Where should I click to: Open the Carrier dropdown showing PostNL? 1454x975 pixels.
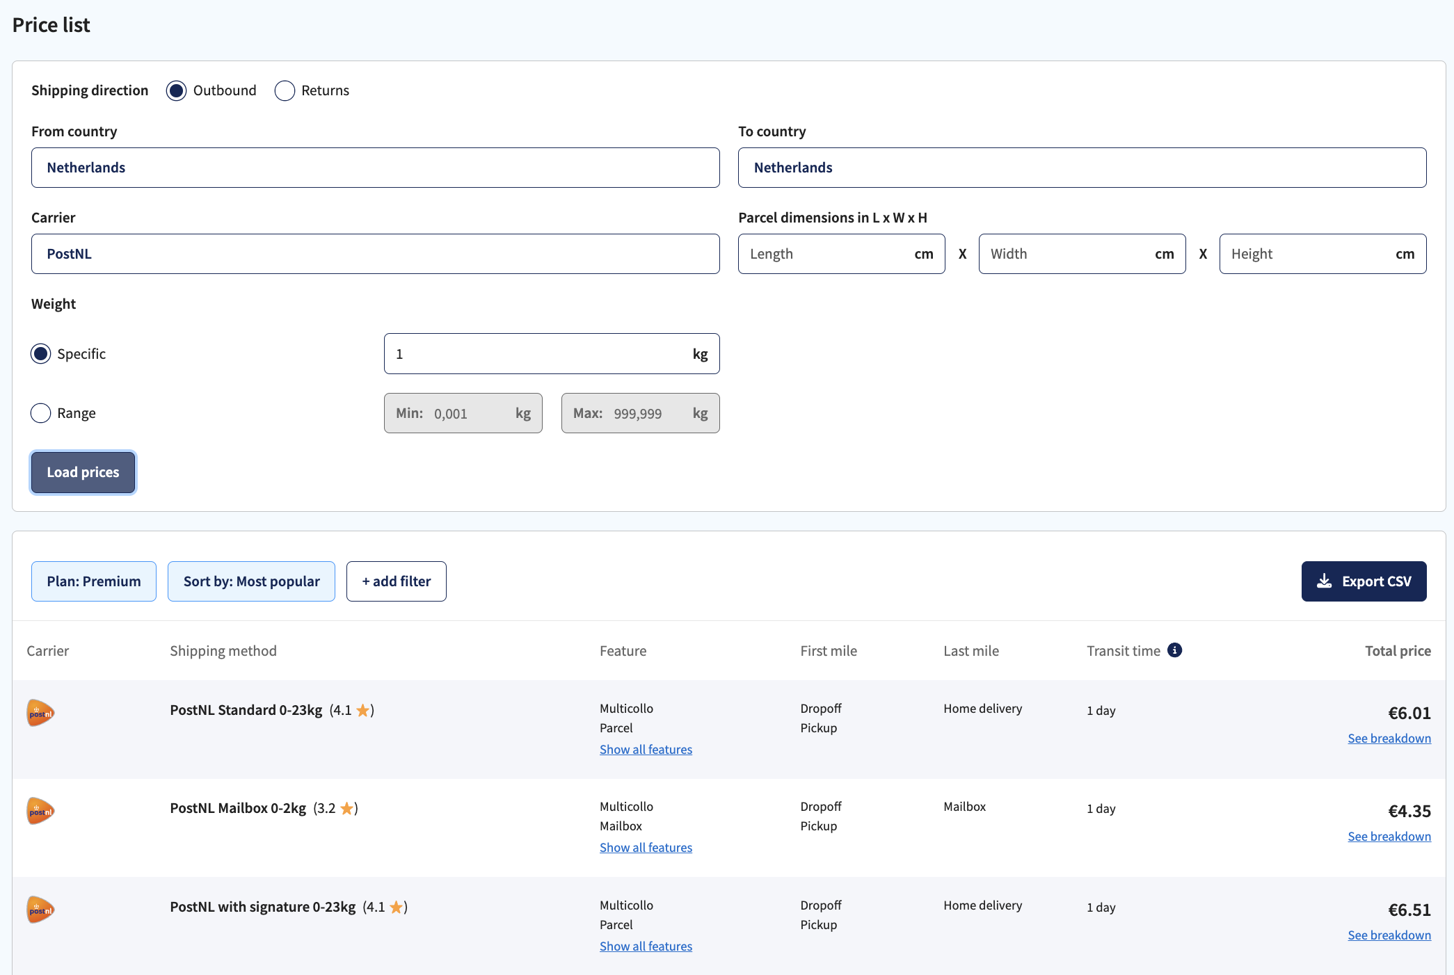click(x=376, y=254)
